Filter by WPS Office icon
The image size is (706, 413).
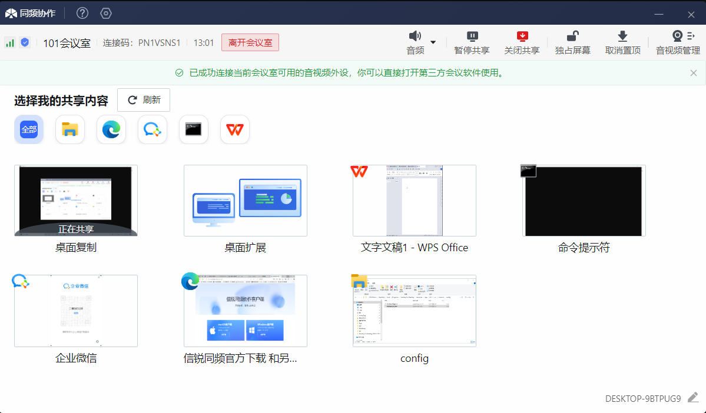pyautogui.click(x=234, y=129)
